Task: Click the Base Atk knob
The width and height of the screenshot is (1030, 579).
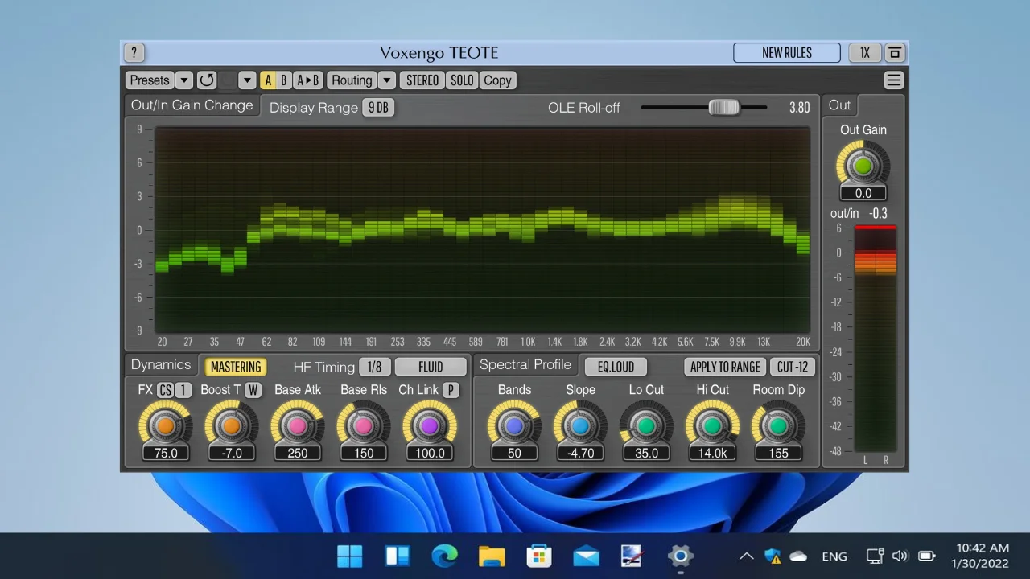Action: click(x=297, y=425)
